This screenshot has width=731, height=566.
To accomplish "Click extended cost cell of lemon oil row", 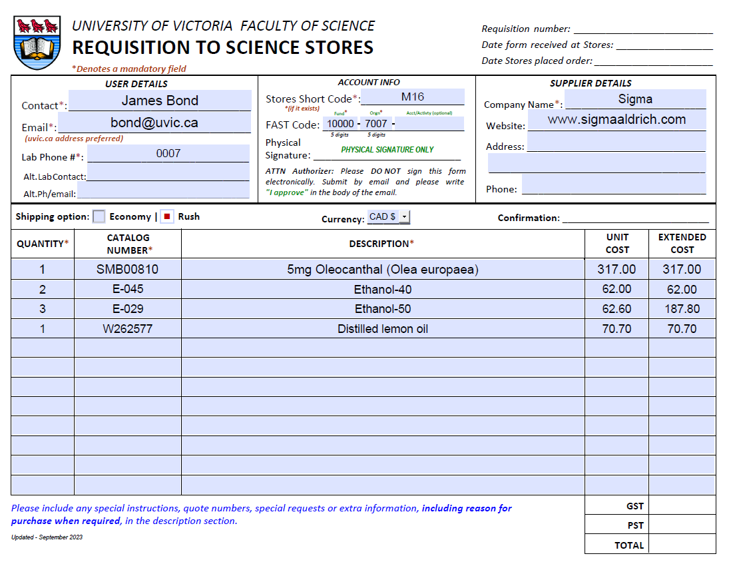I will point(682,329).
